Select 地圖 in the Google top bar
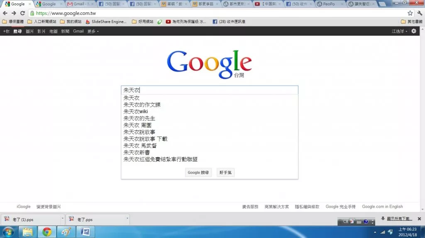425x238 pixels. [53, 31]
